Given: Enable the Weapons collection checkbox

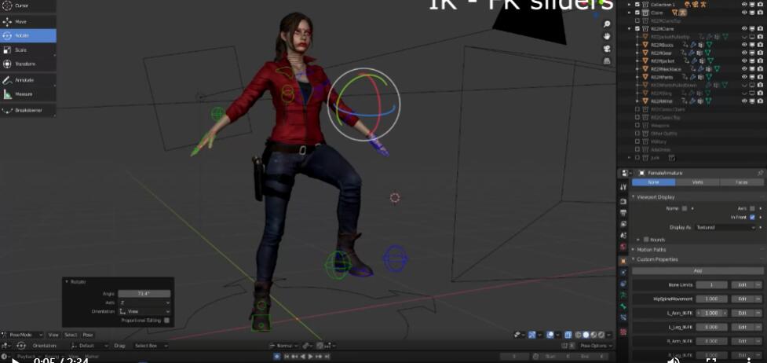Looking at the screenshot, I should [x=637, y=126].
